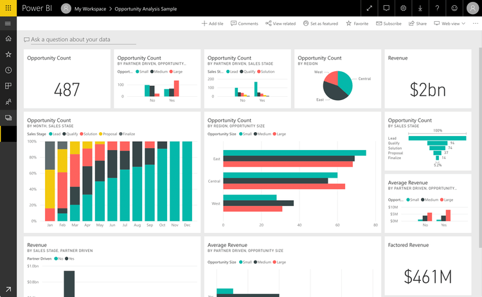Open Favorites star in left sidebar

click(8, 55)
